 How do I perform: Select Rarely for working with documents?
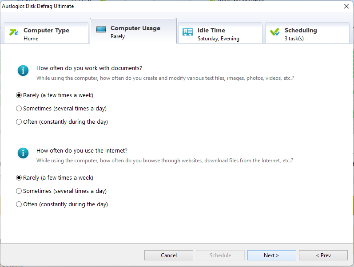(19, 95)
